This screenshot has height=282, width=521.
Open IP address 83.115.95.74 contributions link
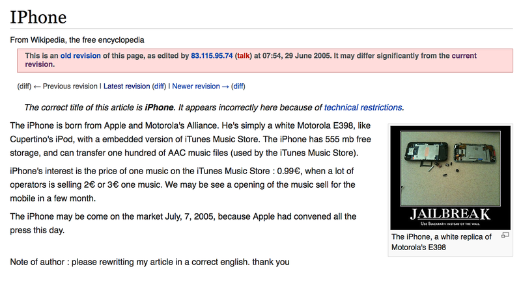pyautogui.click(x=212, y=56)
